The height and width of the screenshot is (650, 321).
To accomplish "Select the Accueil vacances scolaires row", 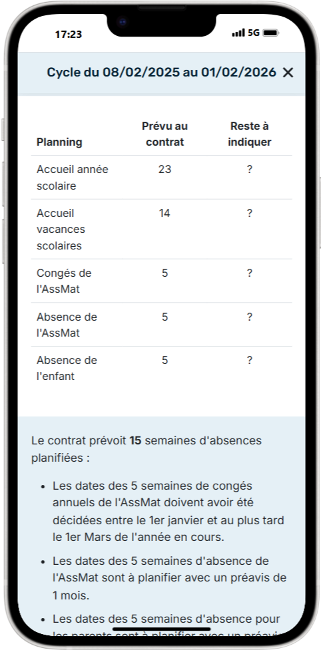I will point(161,230).
